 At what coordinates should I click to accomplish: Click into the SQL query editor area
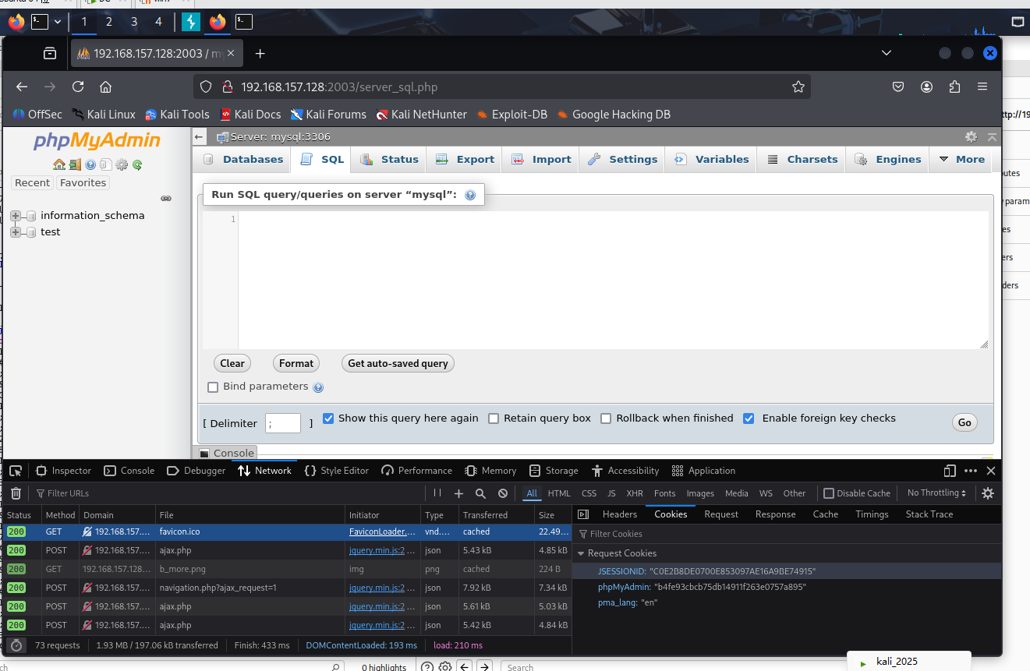click(613, 281)
